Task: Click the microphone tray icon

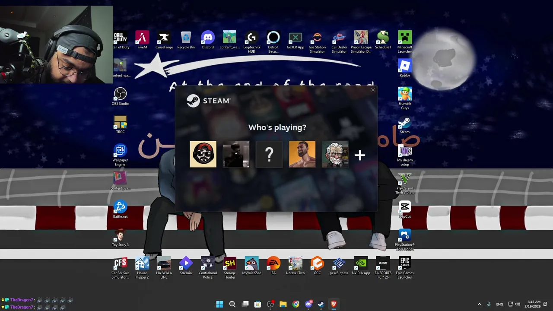Action: 489,304
